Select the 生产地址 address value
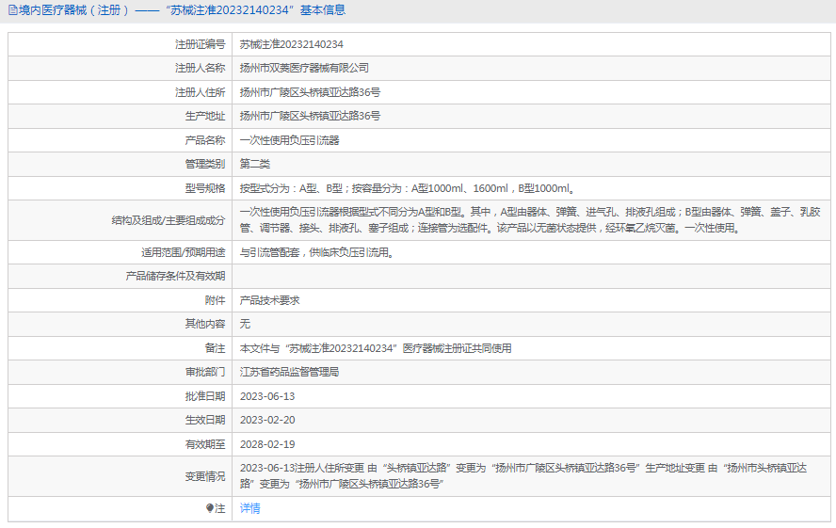The width and height of the screenshot is (836, 528). coord(311,116)
